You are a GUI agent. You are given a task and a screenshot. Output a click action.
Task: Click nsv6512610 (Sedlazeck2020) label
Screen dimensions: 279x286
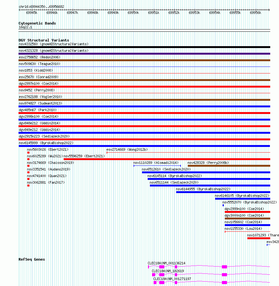(166, 169)
